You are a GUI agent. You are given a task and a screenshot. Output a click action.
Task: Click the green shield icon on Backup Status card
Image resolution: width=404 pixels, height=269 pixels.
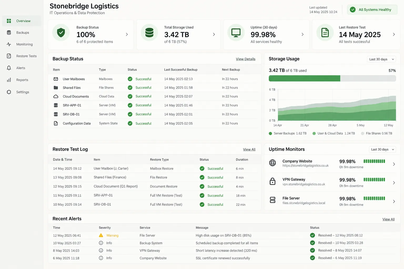click(61, 33)
